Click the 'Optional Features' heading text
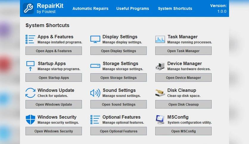Screen dimensions: 249x144 click(122, 117)
